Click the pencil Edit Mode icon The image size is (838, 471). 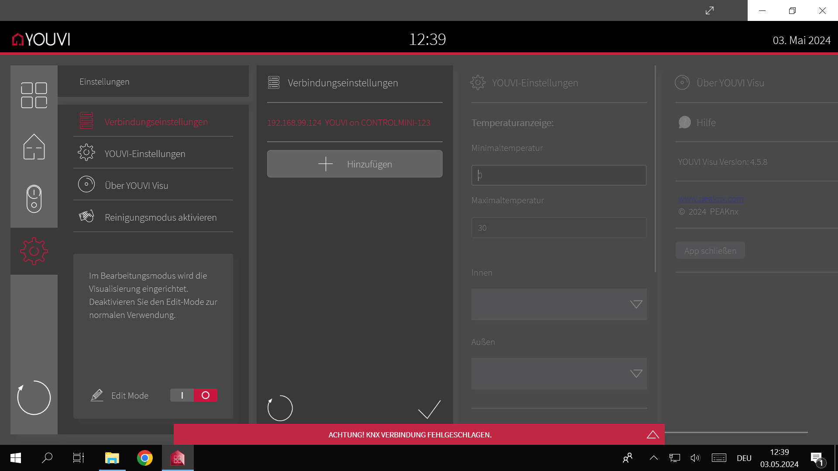[x=97, y=395]
